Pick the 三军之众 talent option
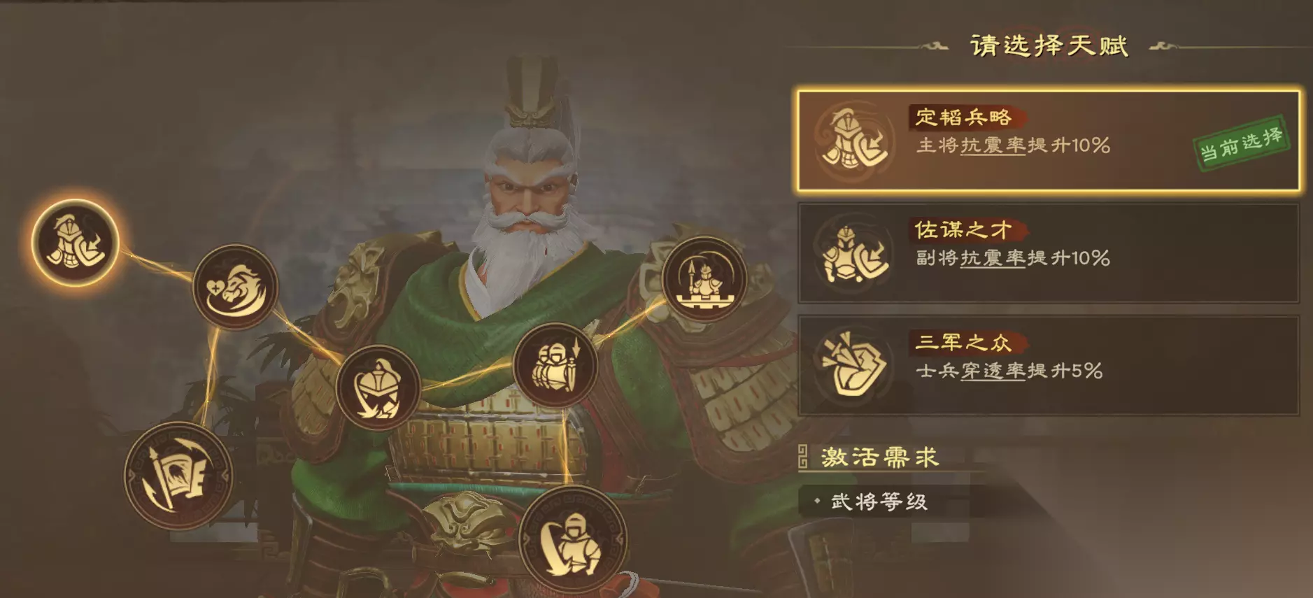Screen dimensions: 1313x598 point(1049,365)
